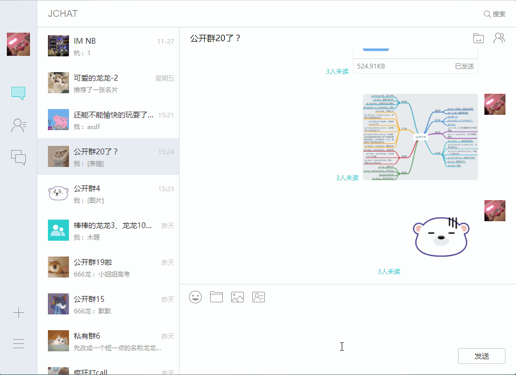
Task: Open the 公开群4 conversation
Action: [x=108, y=193]
